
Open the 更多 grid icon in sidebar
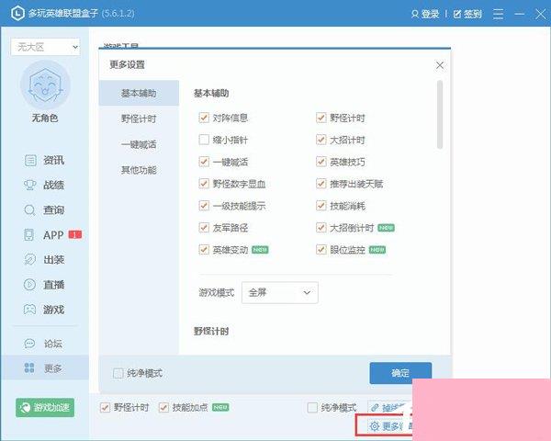tap(29, 367)
